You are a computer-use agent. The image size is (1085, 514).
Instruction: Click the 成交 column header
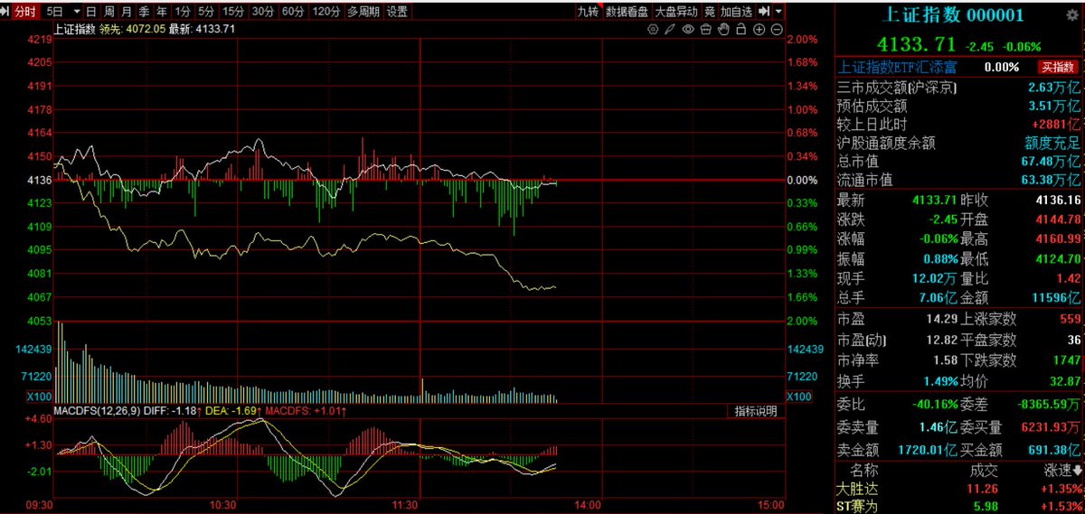pos(984,471)
